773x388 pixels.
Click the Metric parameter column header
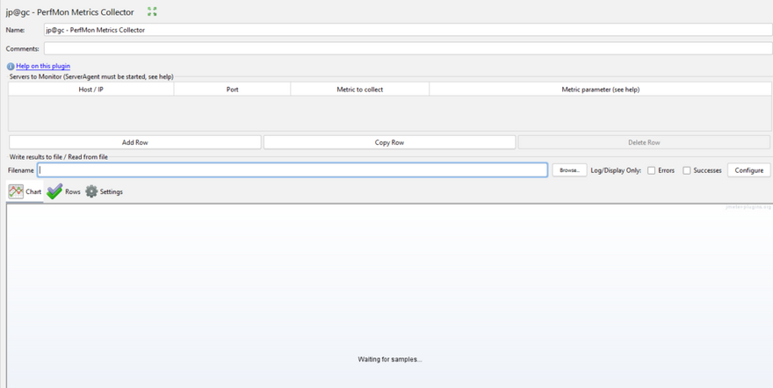tap(601, 90)
